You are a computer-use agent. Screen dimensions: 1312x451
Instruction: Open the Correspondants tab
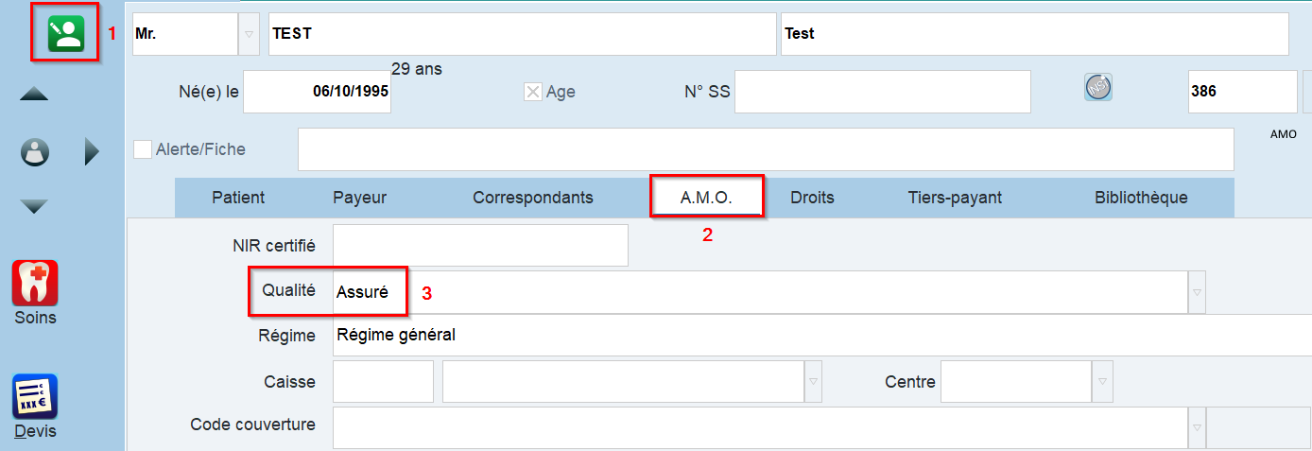click(533, 198)
